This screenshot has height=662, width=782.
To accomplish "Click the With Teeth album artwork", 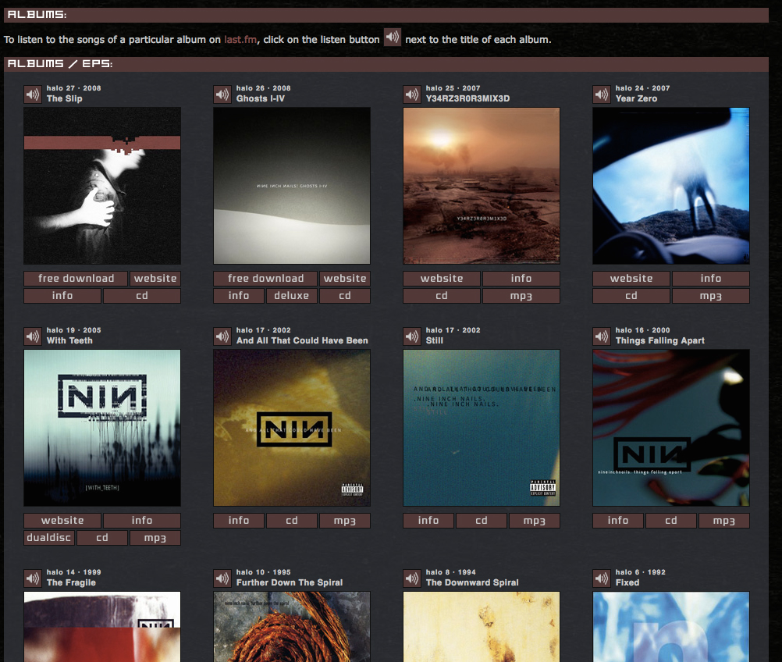I will (x=102, y=428).
